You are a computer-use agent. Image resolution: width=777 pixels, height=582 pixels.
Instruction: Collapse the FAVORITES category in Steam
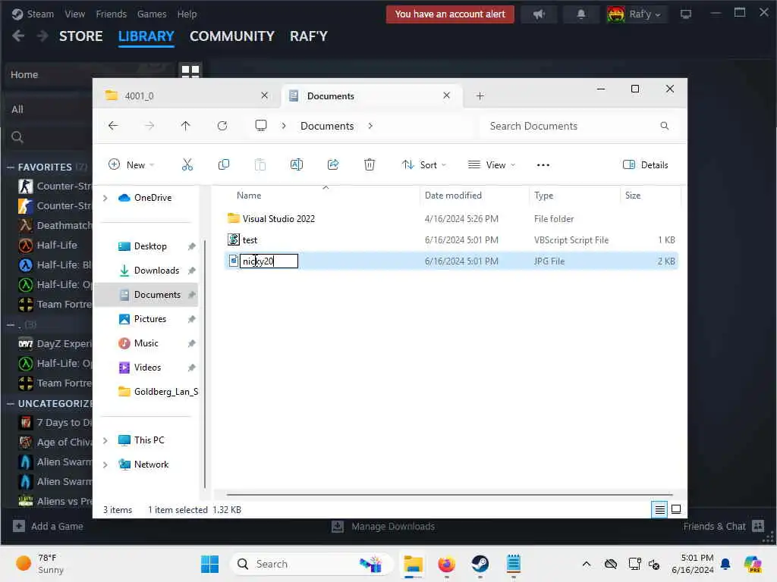[10, 167]
